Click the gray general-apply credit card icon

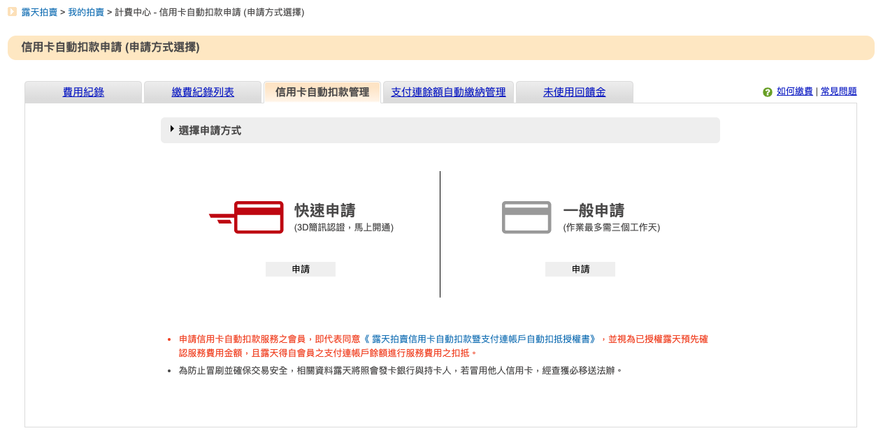click(x=526, y=217)
